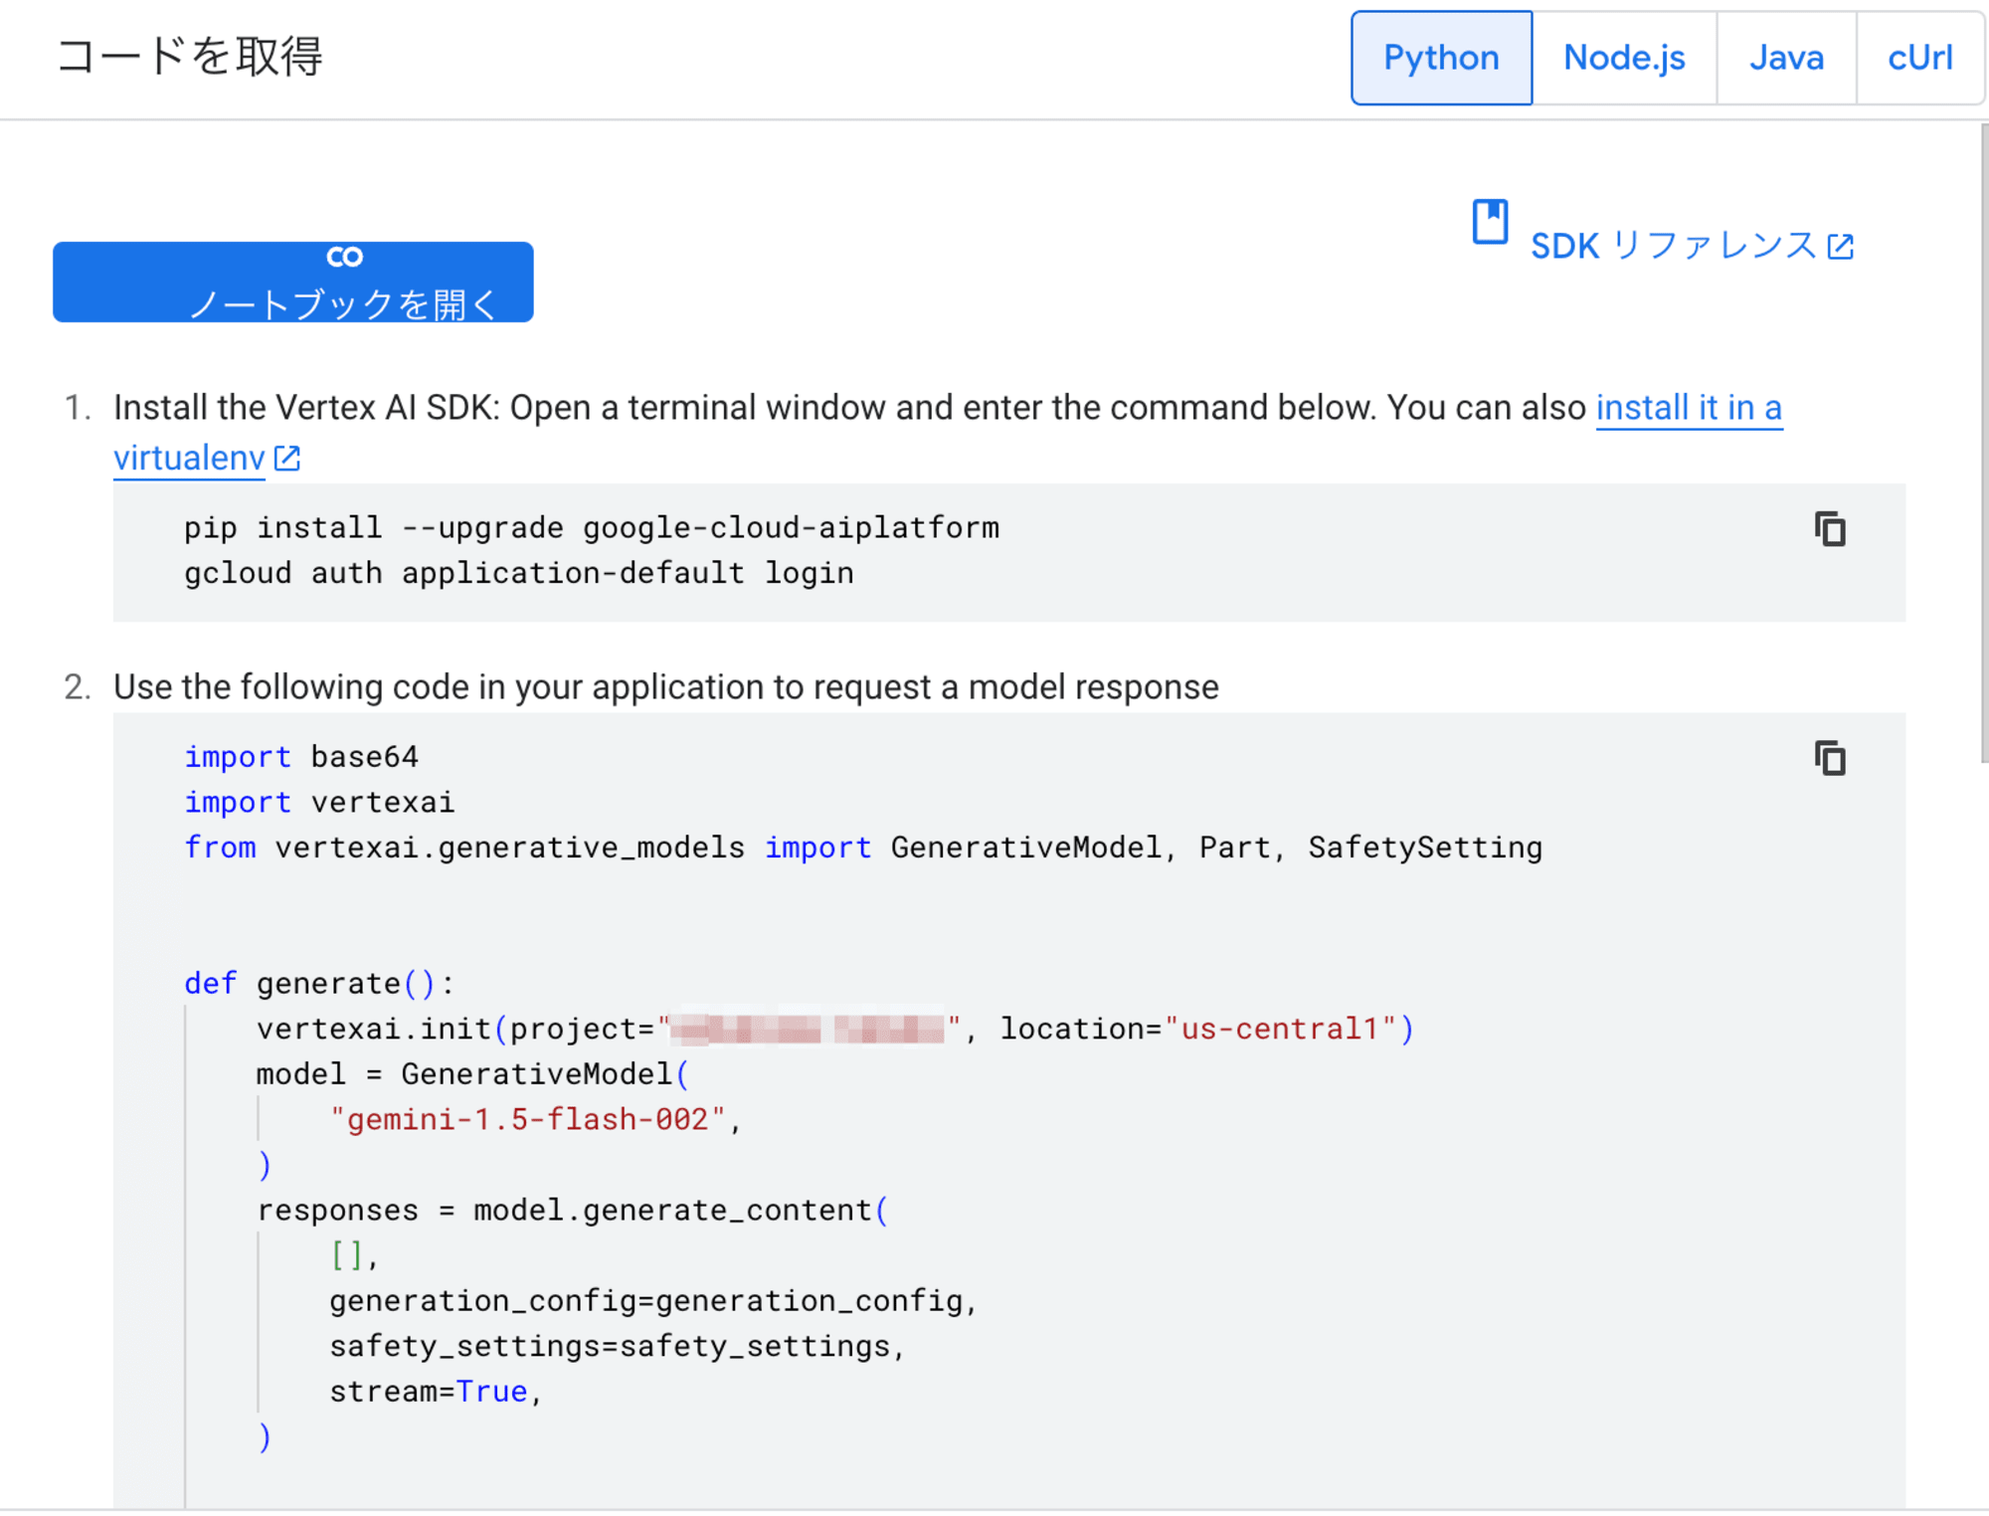Image resolution: width=1989 pixels, height=1516 pixels.
Task: Click 'responses = model.generate_content(' line
Action: 572,1211
